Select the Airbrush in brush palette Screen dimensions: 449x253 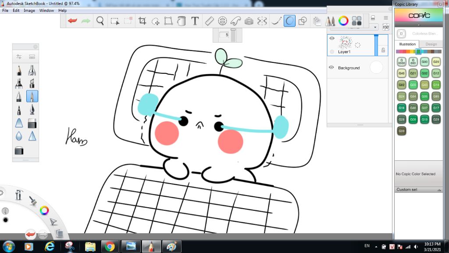coord(32,70)
